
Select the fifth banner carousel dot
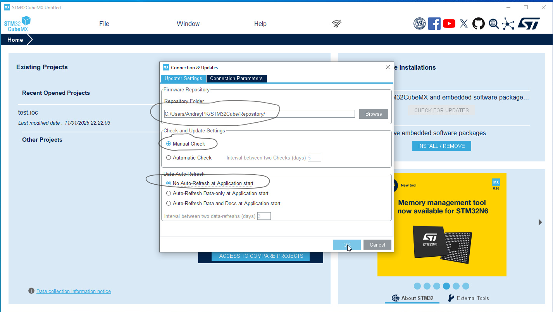point(456,286)
